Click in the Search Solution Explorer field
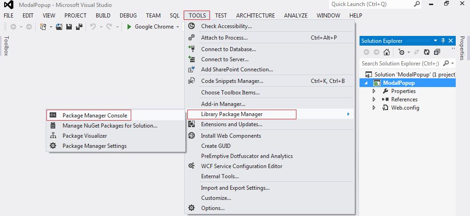 click(400, 63)
